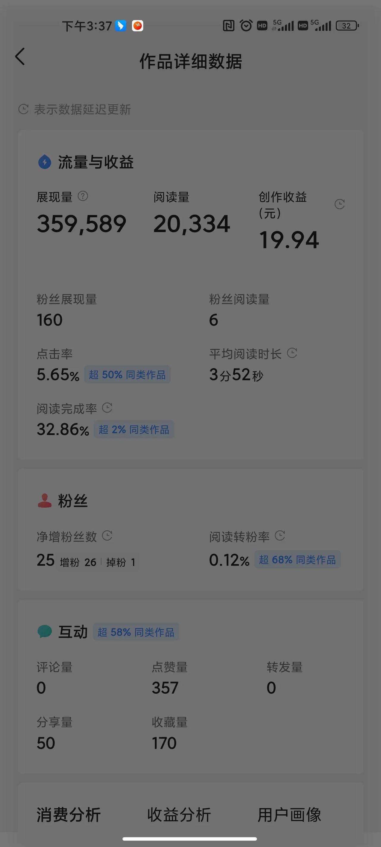The height and width of the screenshot is (847, 381).
Task: Tap the clock icon beside 表示数据延迟更新
Action: (x=23, y=109)
